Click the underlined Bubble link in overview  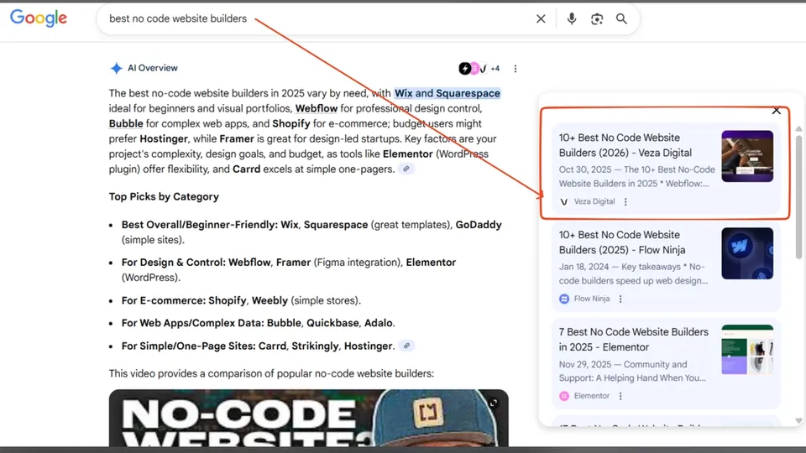[126, 124]
